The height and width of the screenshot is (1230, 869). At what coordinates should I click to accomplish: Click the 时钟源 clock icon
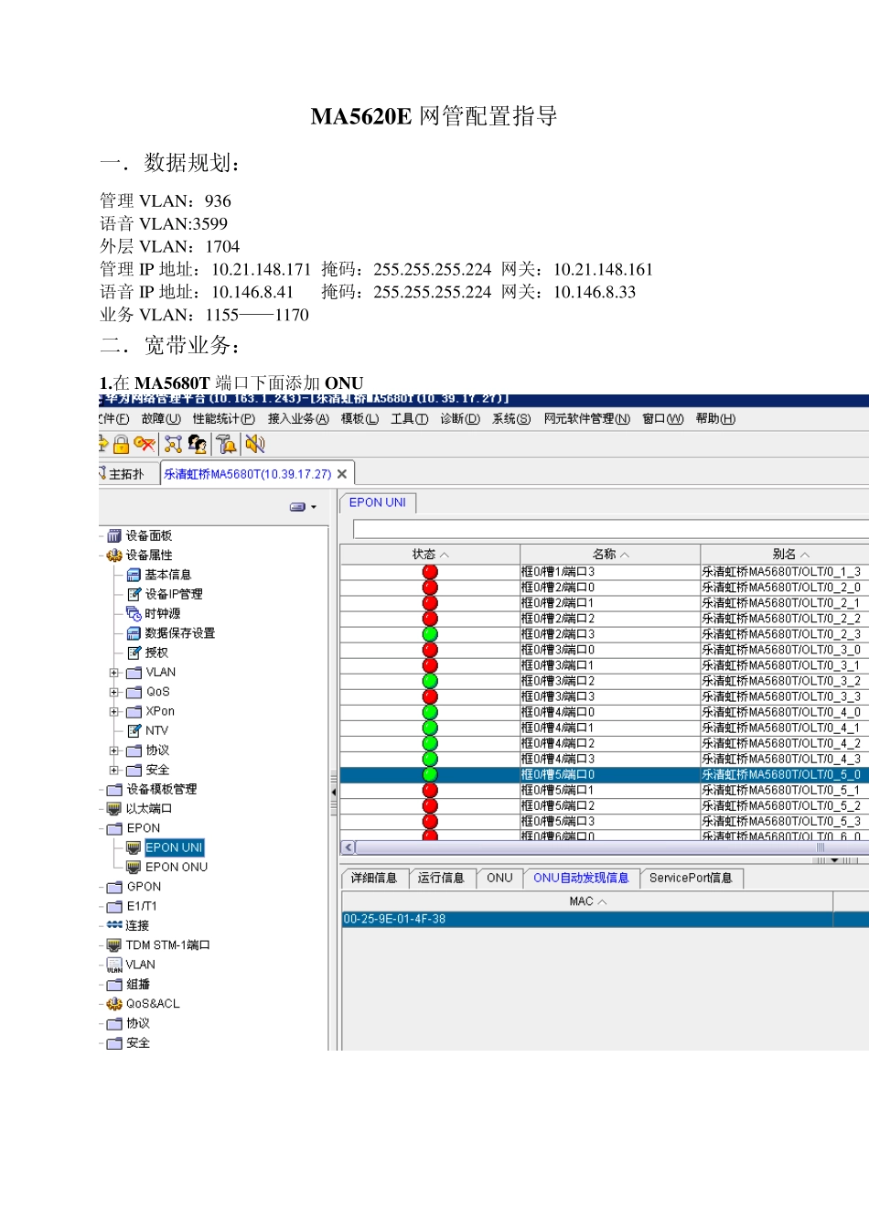(134, 614)
